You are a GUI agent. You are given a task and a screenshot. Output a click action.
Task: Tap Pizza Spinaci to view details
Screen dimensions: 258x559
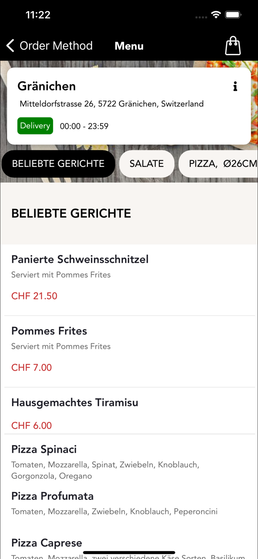click(x=44, y=449)
